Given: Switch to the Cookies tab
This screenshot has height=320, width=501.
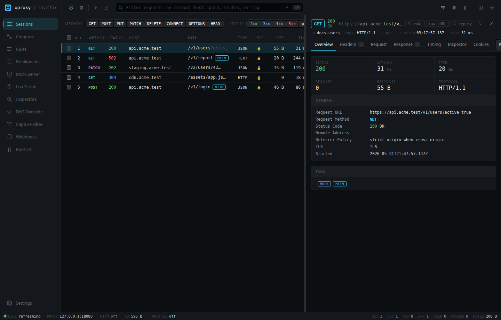Looking at the screenshot, I should coord(481,45).
